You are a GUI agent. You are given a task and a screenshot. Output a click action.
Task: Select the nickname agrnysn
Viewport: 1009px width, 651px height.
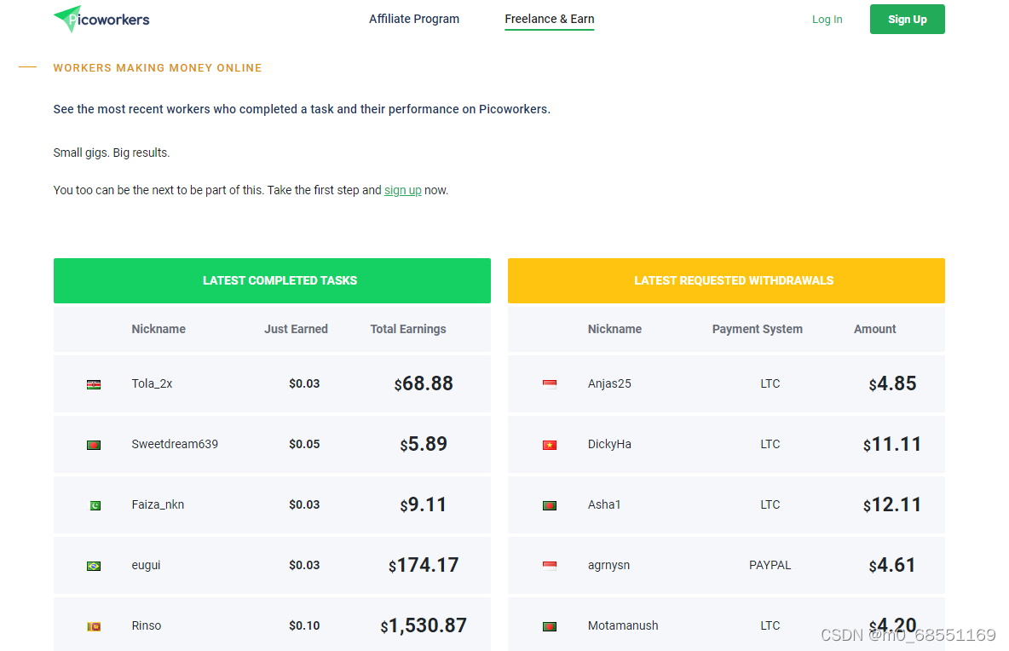click(608, 566)
